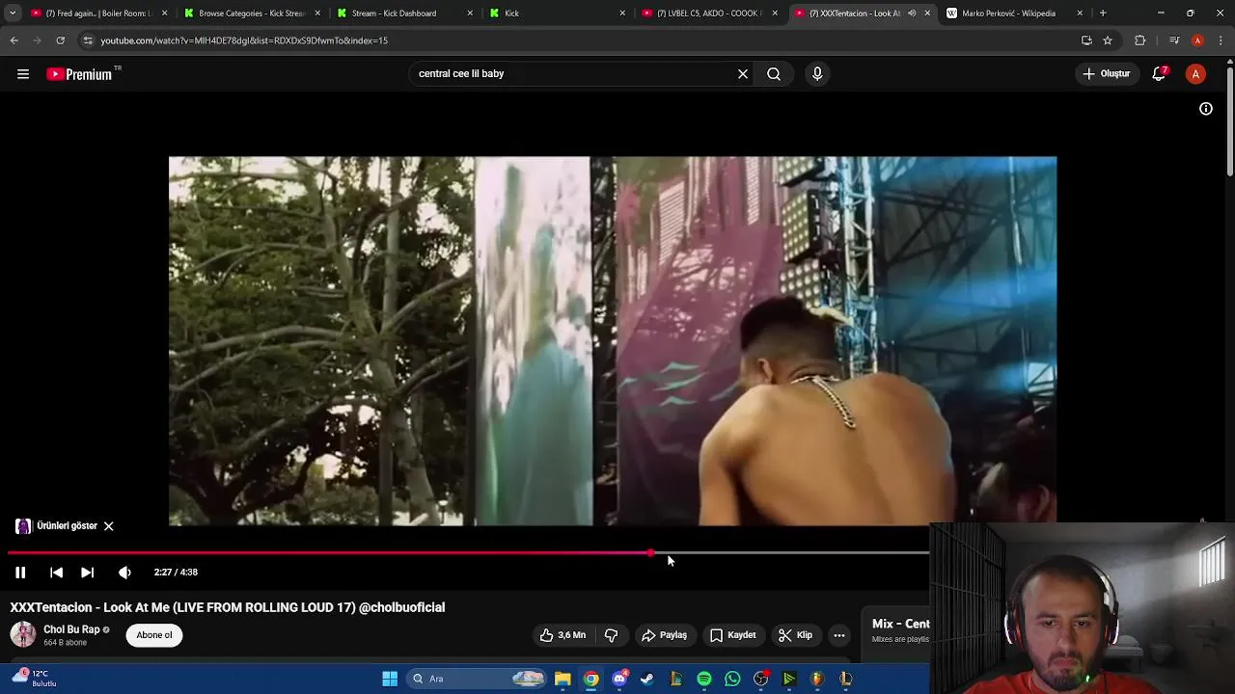
Task: Open the Chrome three-dot menu
Action: coord(1221,40)
